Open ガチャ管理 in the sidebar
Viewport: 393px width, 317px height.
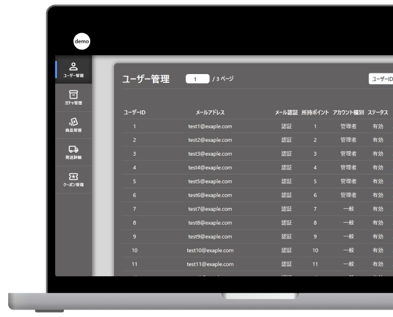[x=73, y=97]
